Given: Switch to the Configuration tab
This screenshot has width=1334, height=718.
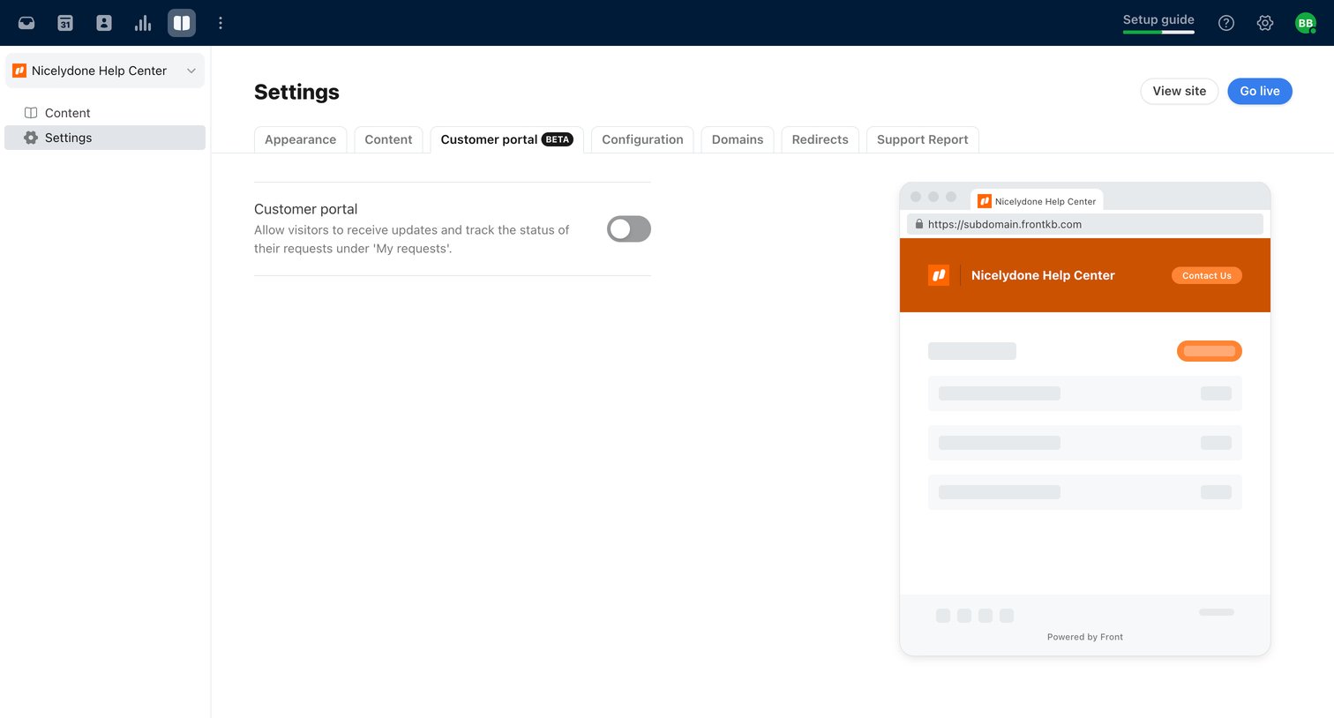Looking at the screenshot, I should pos(642,139).
